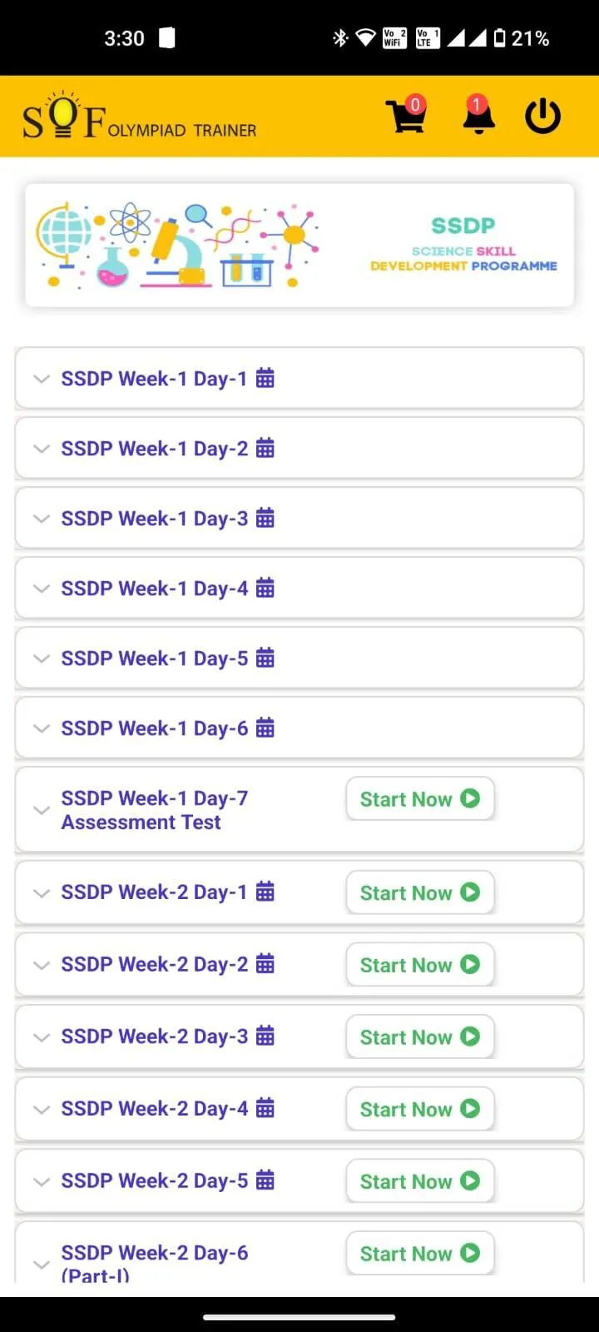Tap the SSDP Science Skill Development banner
Image resolution: width=599 pixels, height=1332 pixels.
click(x=299, y=246)
